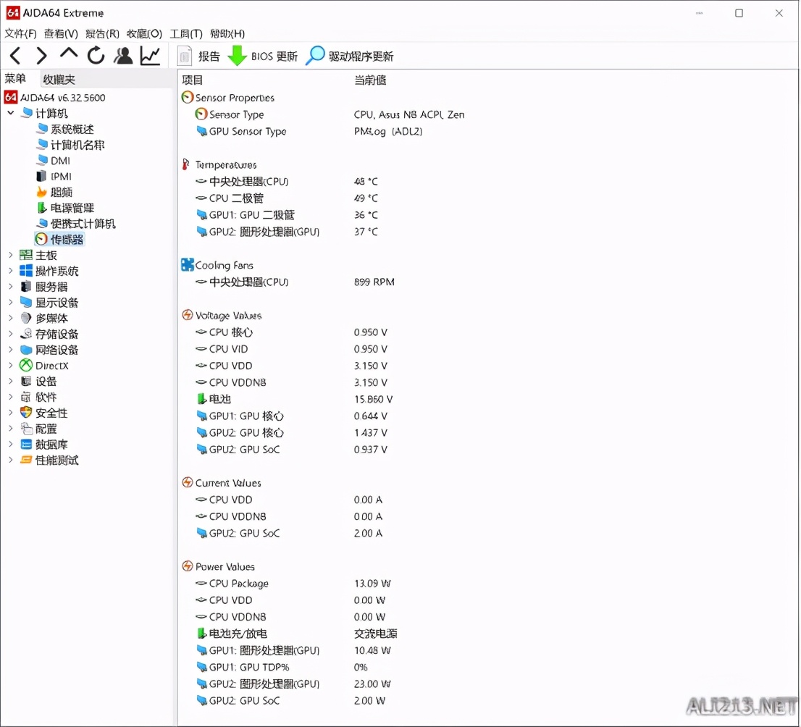Open the graph chart toolbar icon

(150, 56)
